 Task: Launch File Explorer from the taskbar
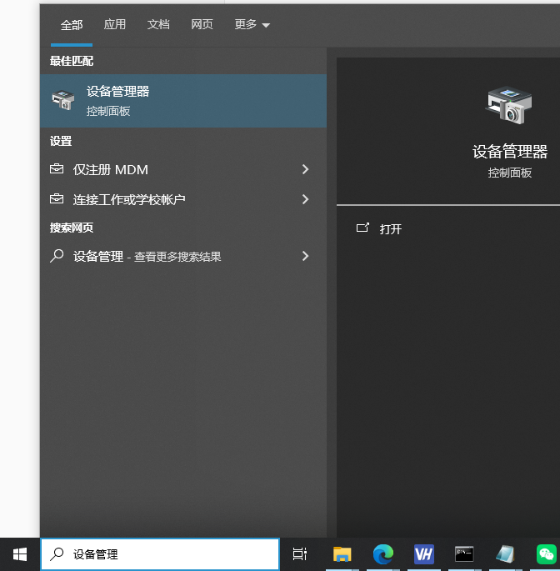tap(342, 554)
